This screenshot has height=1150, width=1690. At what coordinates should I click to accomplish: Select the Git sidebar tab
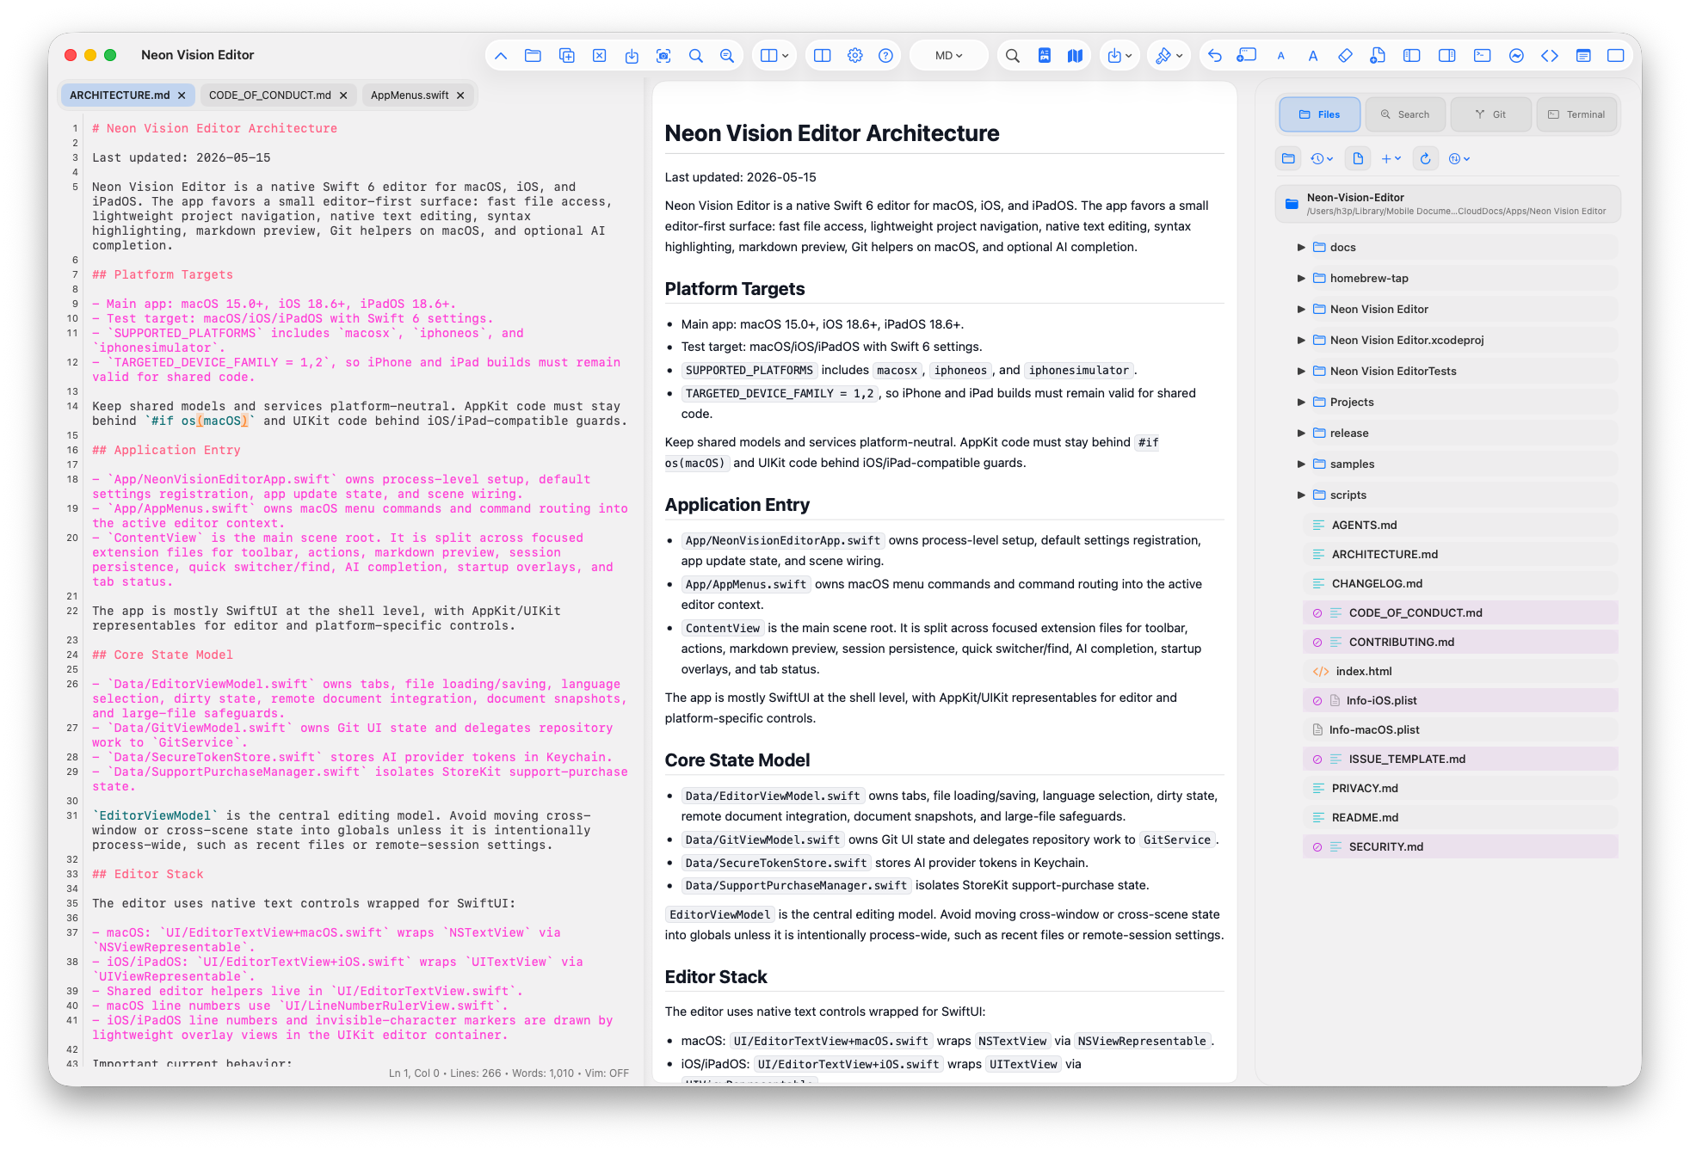(1490, 114)
